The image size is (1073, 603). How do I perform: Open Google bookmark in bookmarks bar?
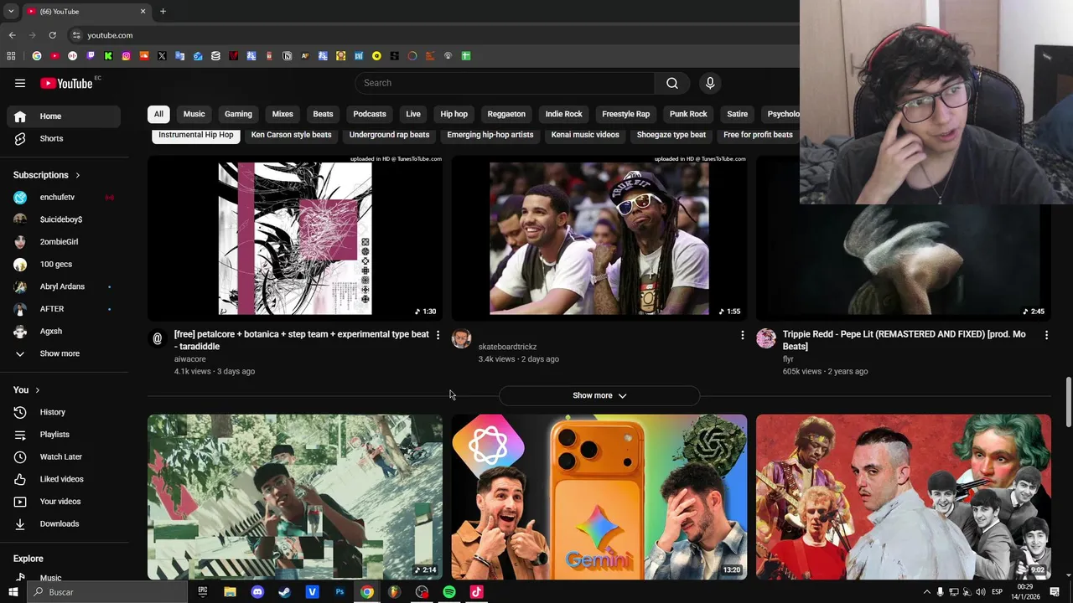click(x=37, y=56)
